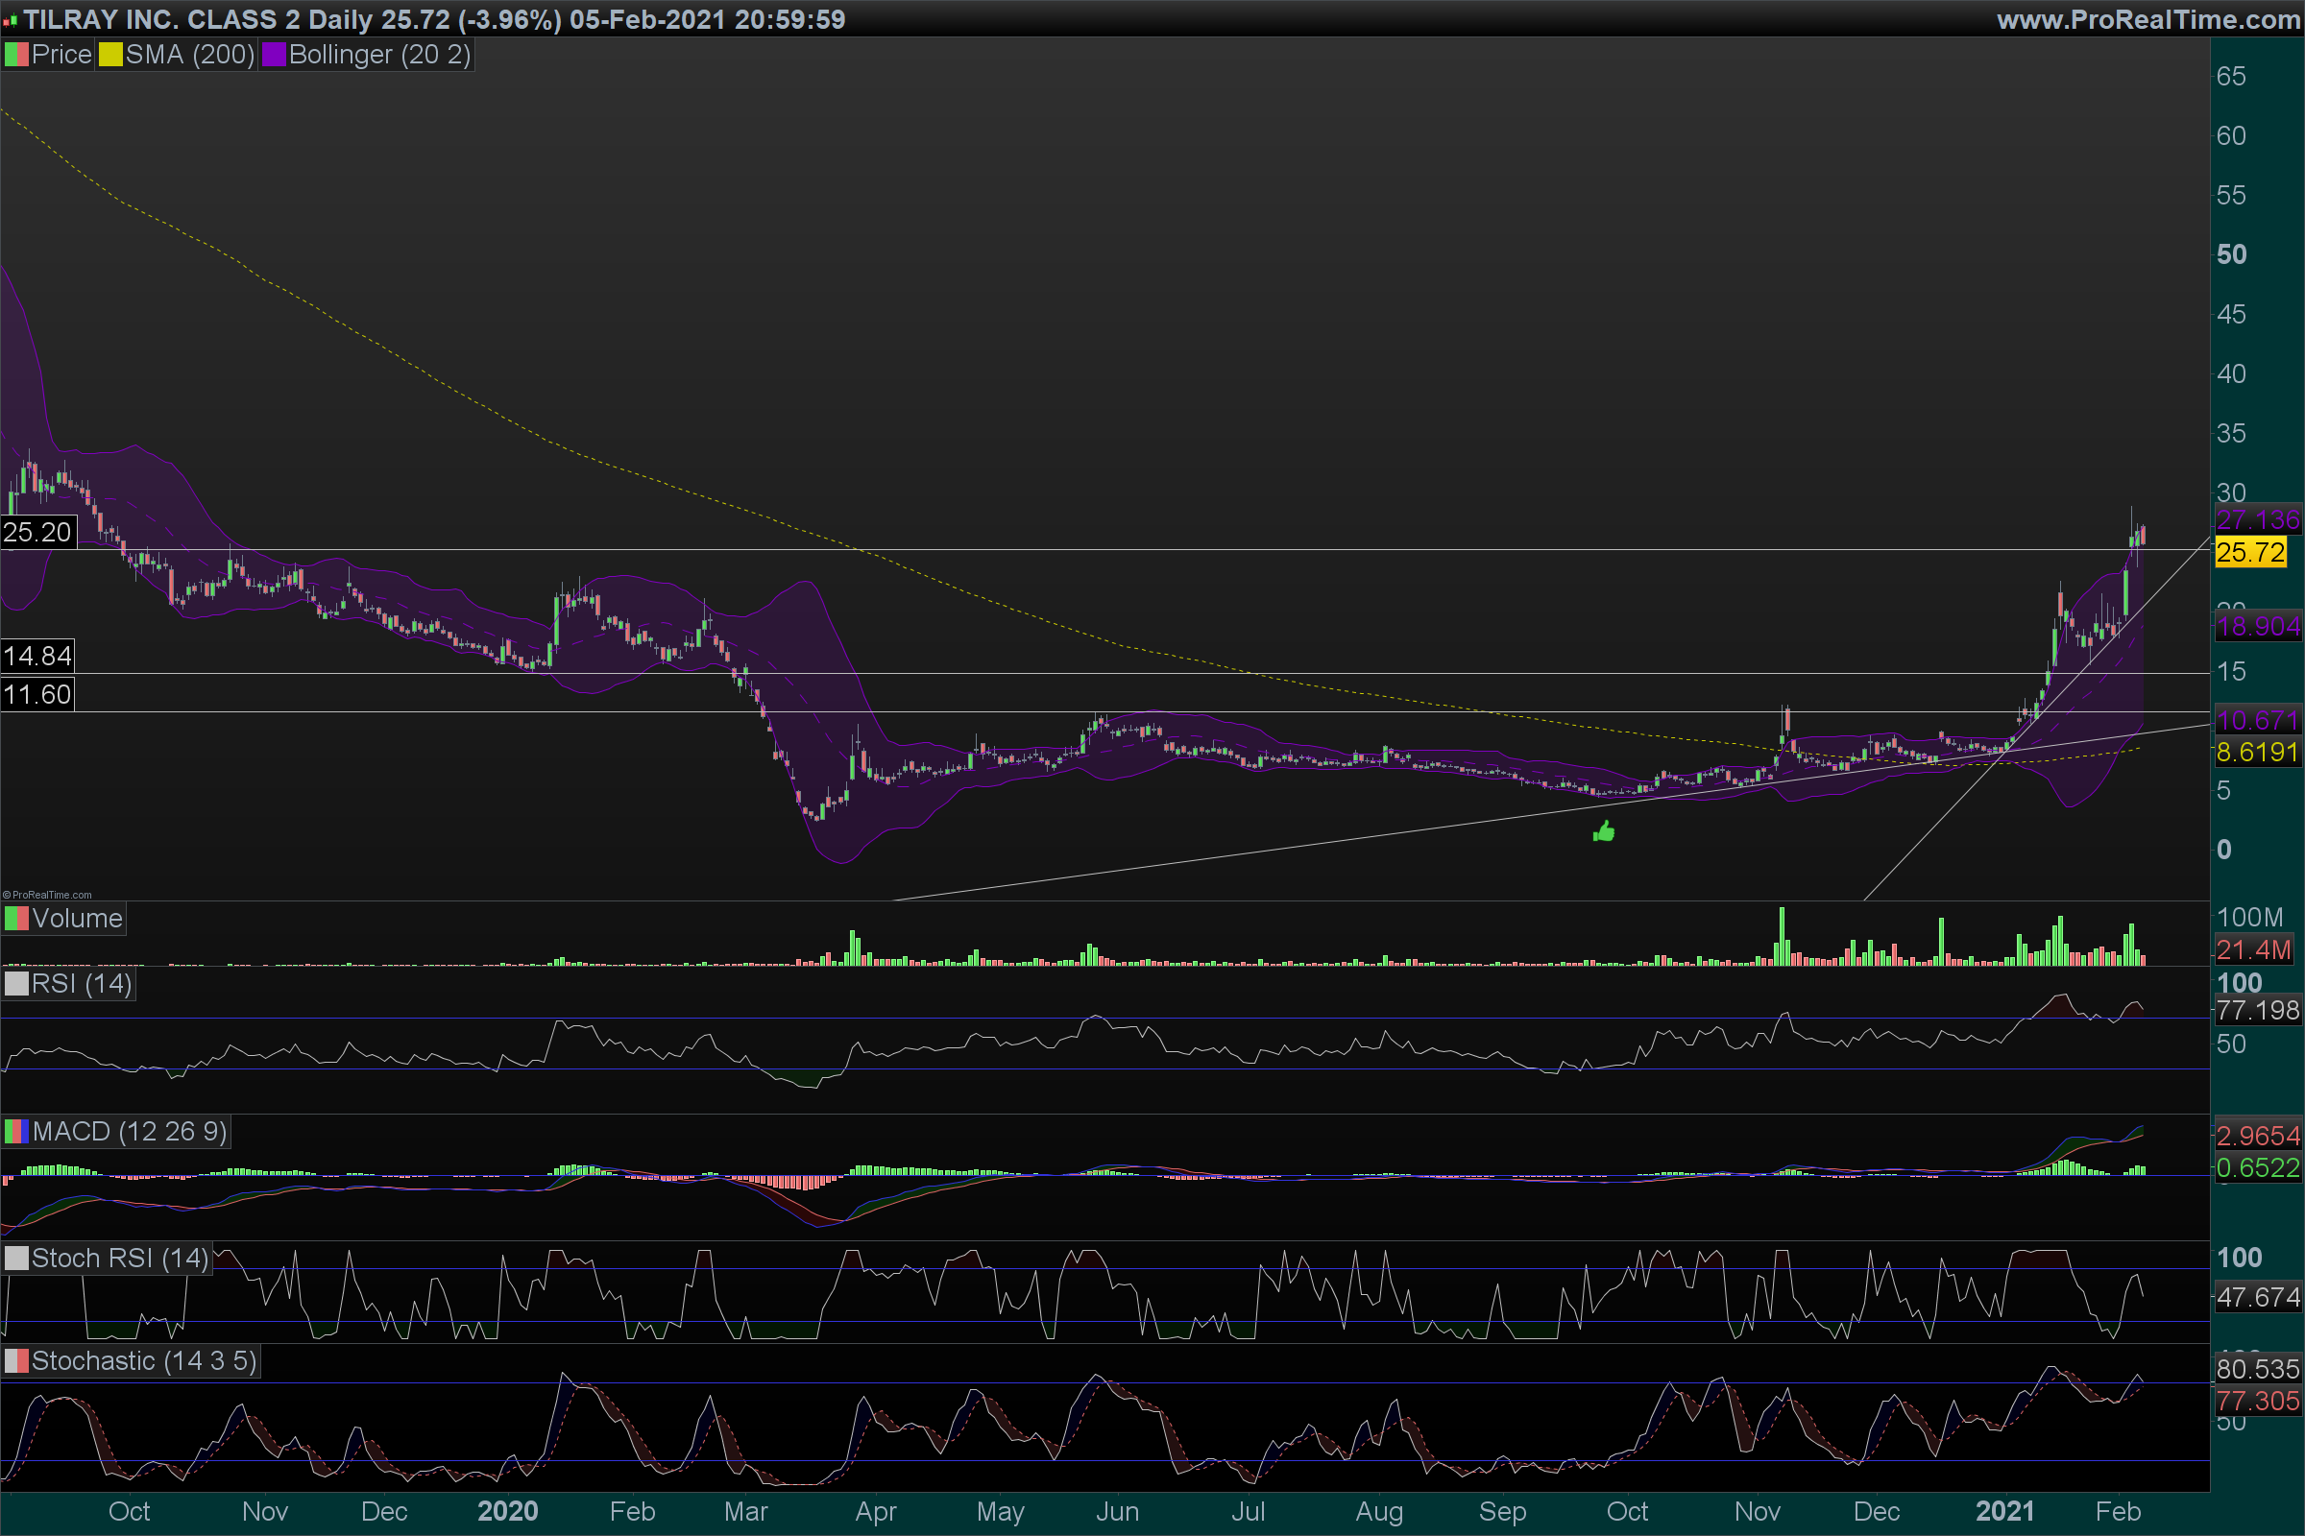Viewport: 2305px width, 1536px height.
Task: Click the Volume panel legend icon
Action: [x=15, y=919]
